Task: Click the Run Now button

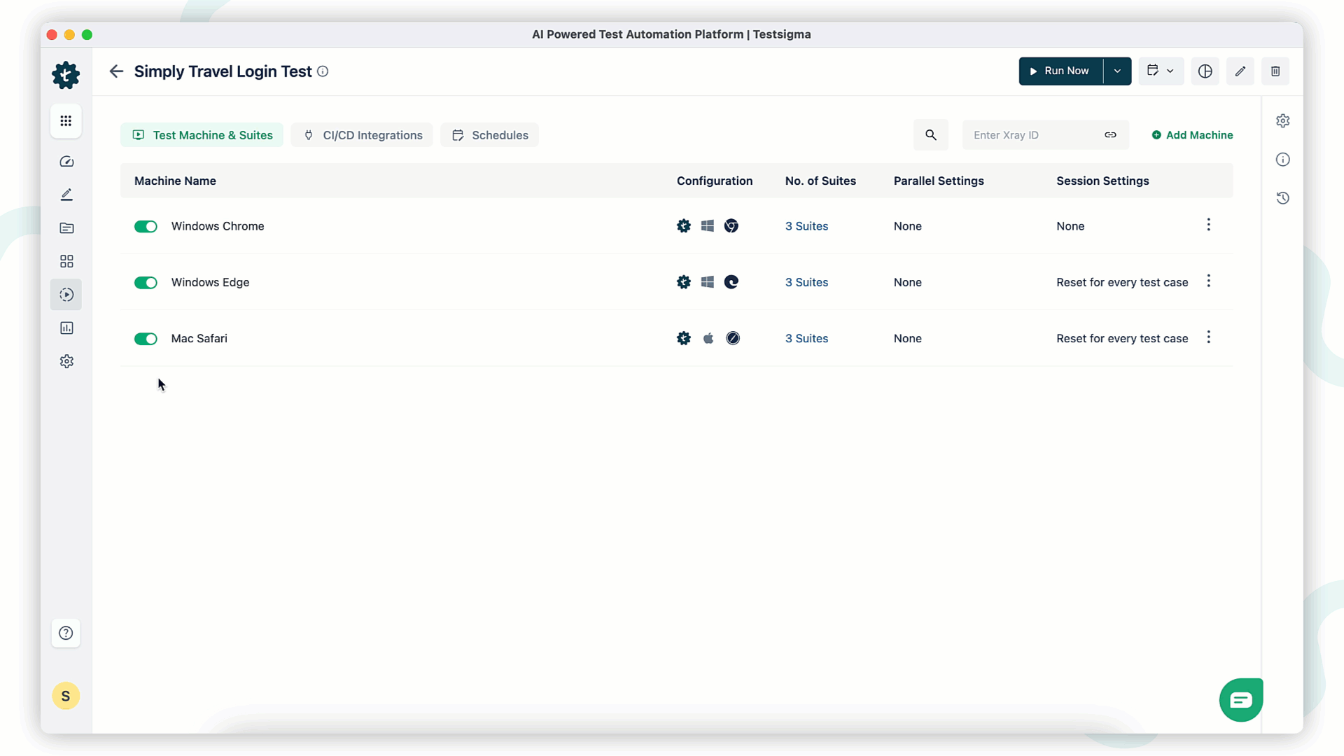Action: (x=1060, y=71)
